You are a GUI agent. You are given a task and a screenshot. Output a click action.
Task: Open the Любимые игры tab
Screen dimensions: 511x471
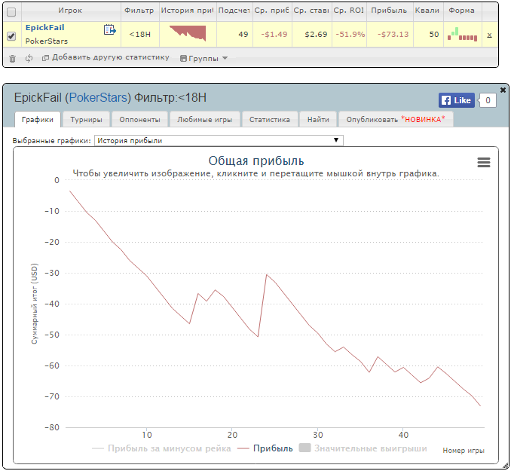(205, 120)
